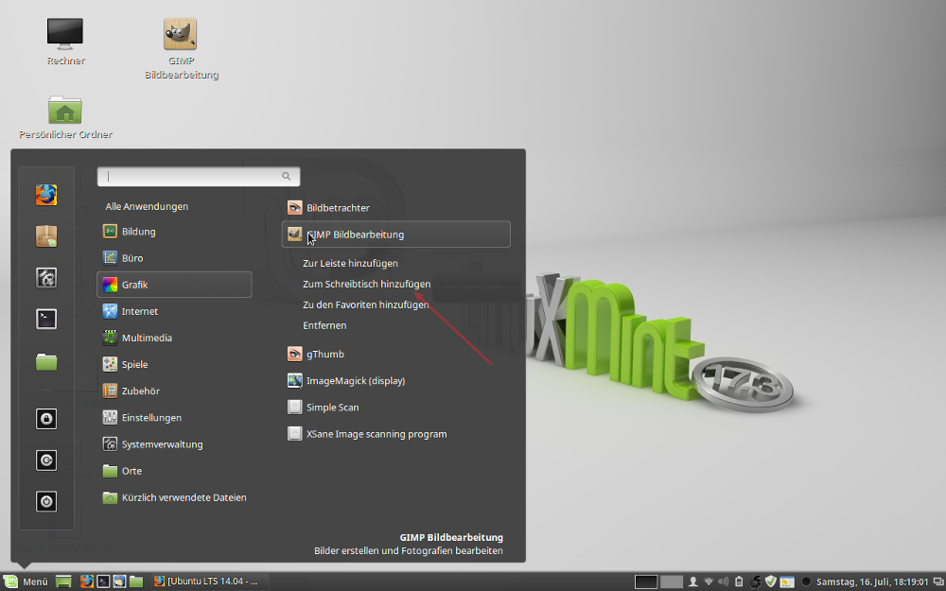Click the window list icon right of clock

click(x=937, y=582)
